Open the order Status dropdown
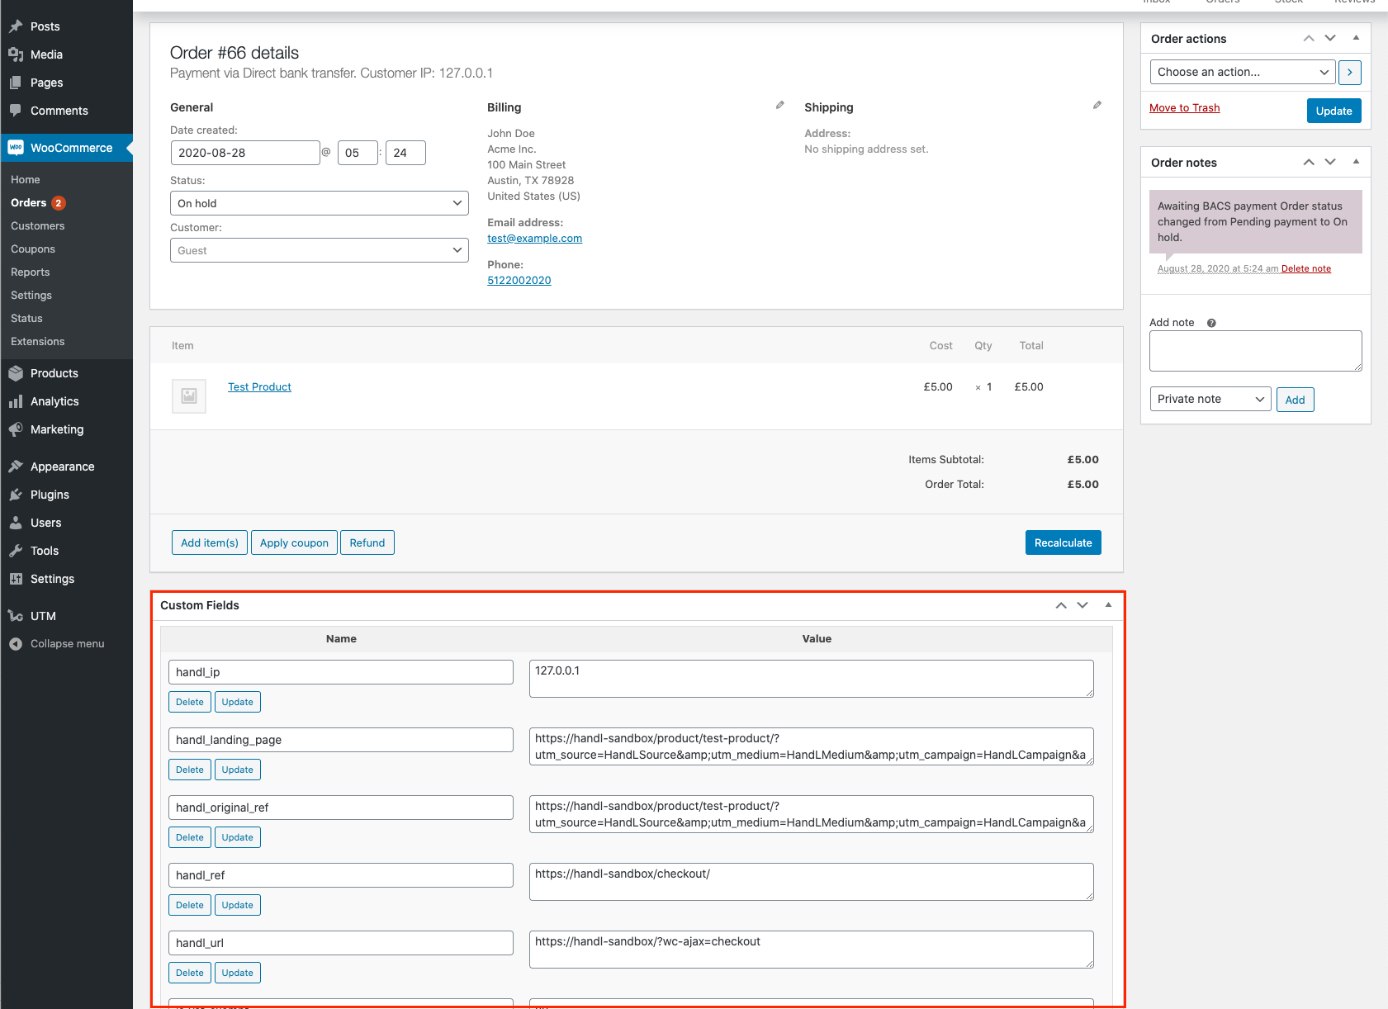The height and width of the screenshot is (1009, 1388). pyautogui.click(x=319, y=203)
